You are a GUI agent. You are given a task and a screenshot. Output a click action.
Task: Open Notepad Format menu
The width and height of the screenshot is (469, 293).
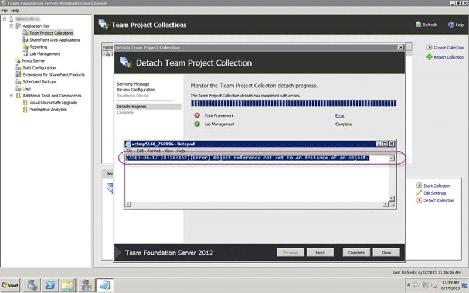pyautogui.click(x=154, y=151)
